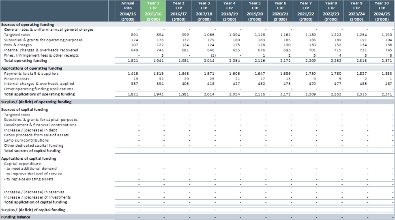Click Fees & charges value 107
Image resolution: width=395 pixels, height=220 pixels.
(x=135, y=45)
